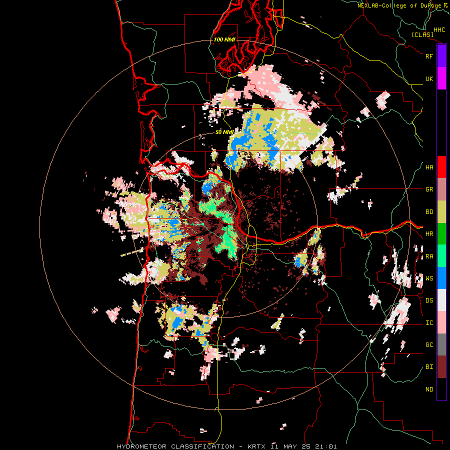Click the IC light pink legend swatch
450x450 pixels.
point(441,322)
